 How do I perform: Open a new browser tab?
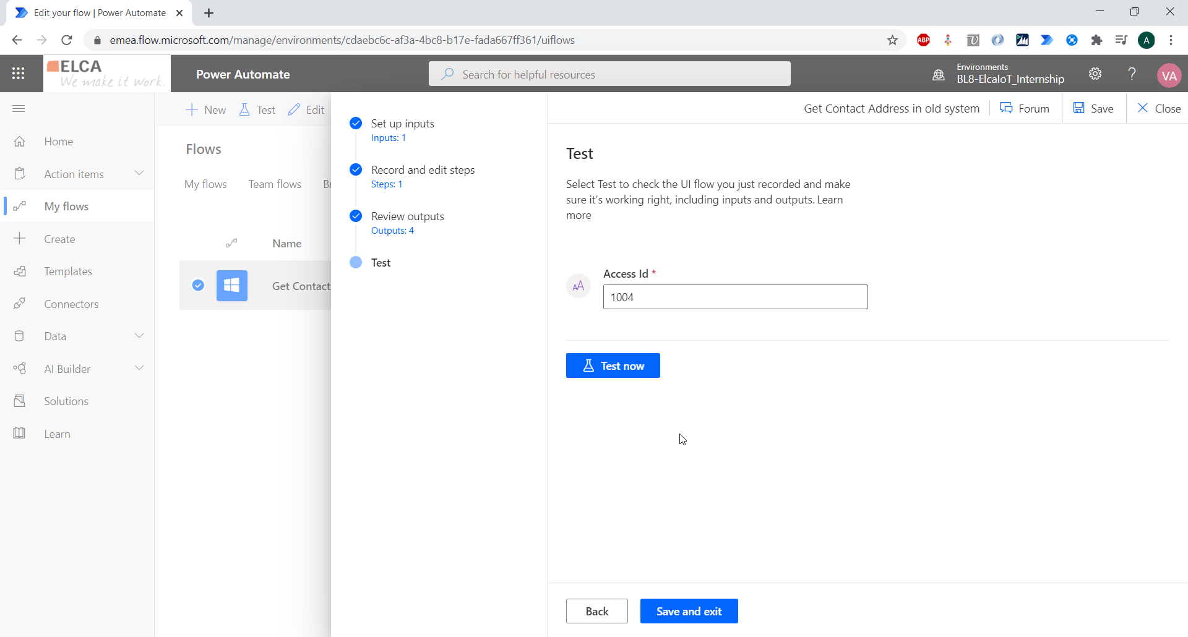pyautogui.click(x=209, y=13)
